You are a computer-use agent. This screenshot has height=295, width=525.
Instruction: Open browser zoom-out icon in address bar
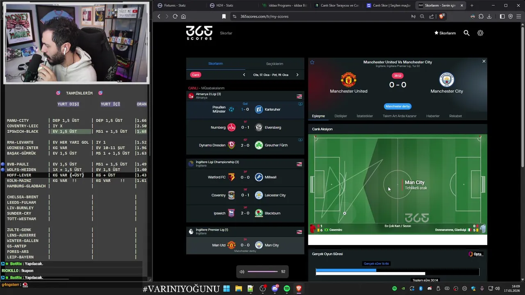(422, 16)
